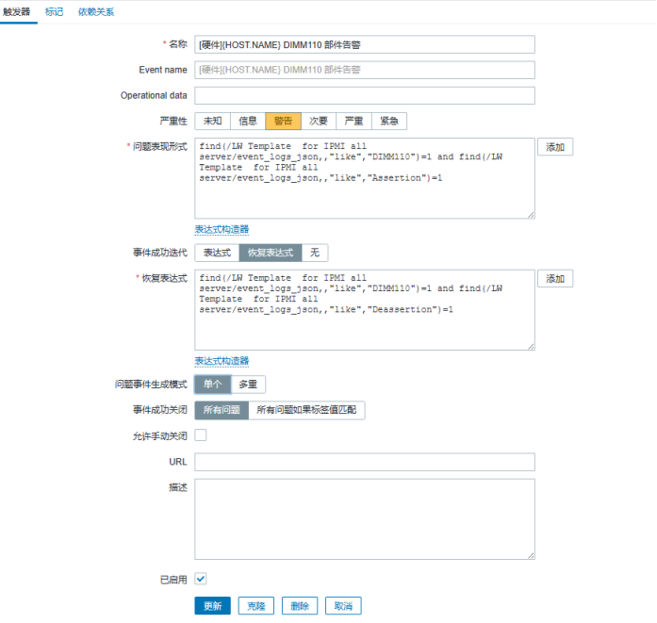Open 表达式构造器 under recovery expression
This screenshot has width=657, height=623.
click(222, 361)
